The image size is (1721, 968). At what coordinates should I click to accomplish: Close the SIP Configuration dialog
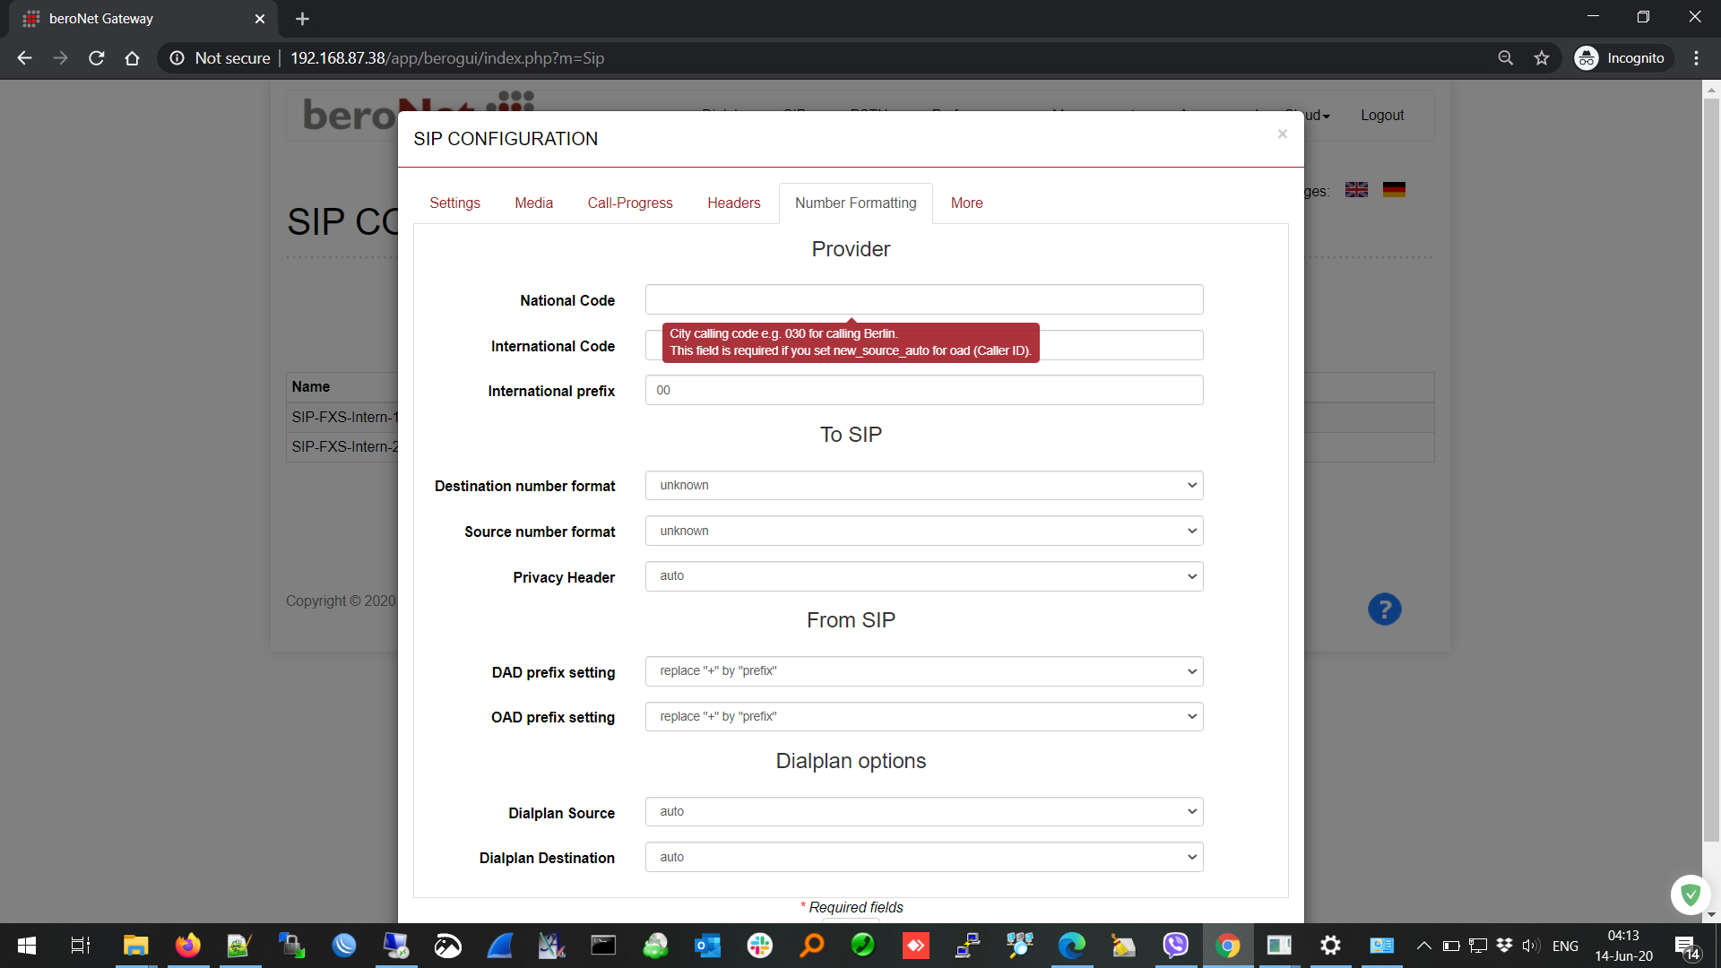(x=1282, y=134)
